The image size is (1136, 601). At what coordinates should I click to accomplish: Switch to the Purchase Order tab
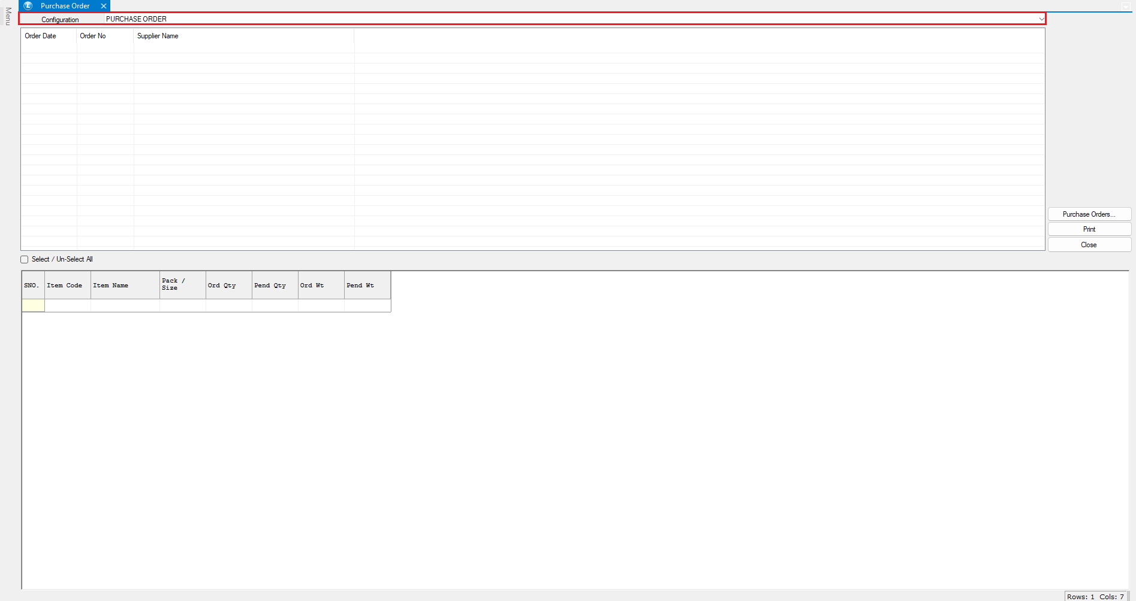pos(65,6)
